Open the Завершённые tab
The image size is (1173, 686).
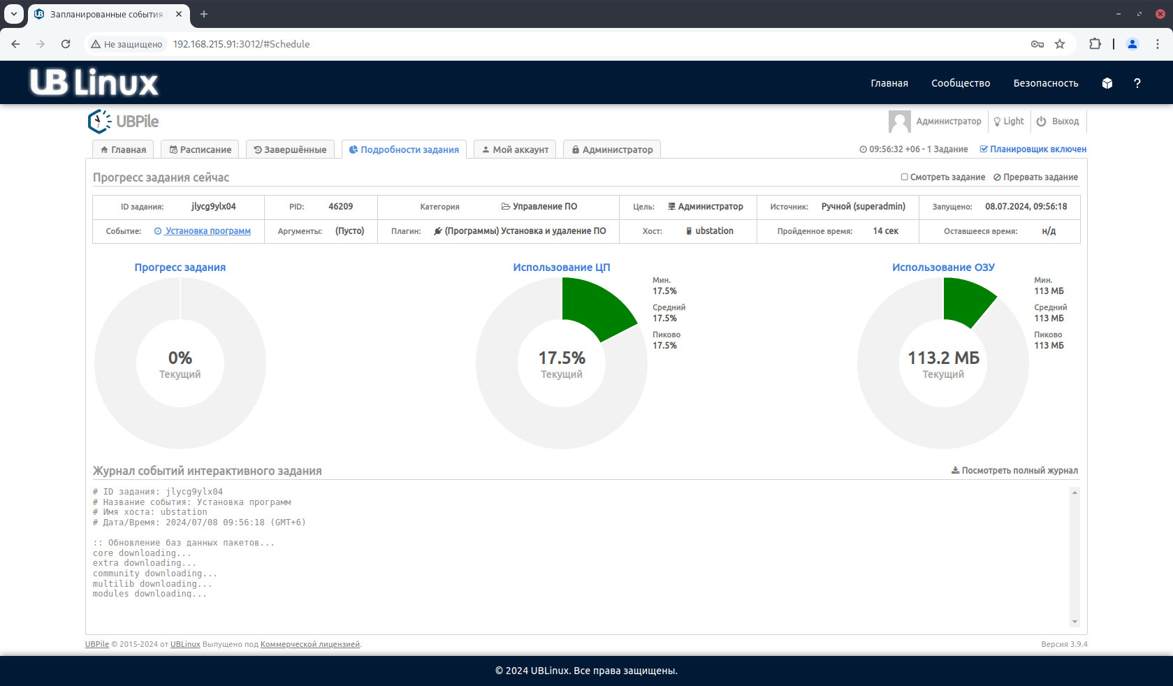click(x=290, y=149)
